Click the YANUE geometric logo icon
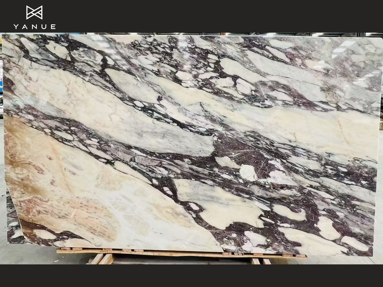Screen dimensions: 383x287 (34, 12)
